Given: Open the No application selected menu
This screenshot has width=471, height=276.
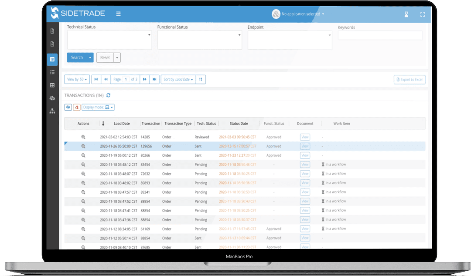Looking at the screenshot, I should [x=300, y=14].
